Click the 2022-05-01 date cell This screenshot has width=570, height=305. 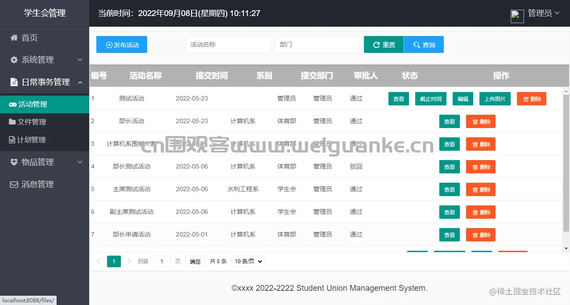point(192,234)
